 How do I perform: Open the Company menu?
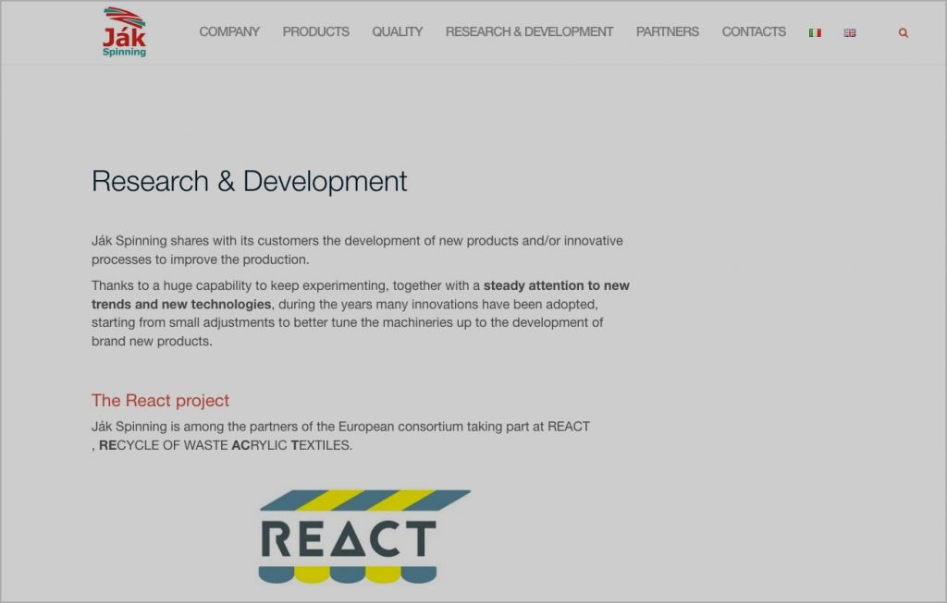pos(229,32)
